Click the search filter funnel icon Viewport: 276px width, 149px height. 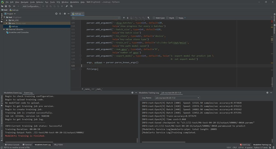pyautogui.click(x=148, y=18)
